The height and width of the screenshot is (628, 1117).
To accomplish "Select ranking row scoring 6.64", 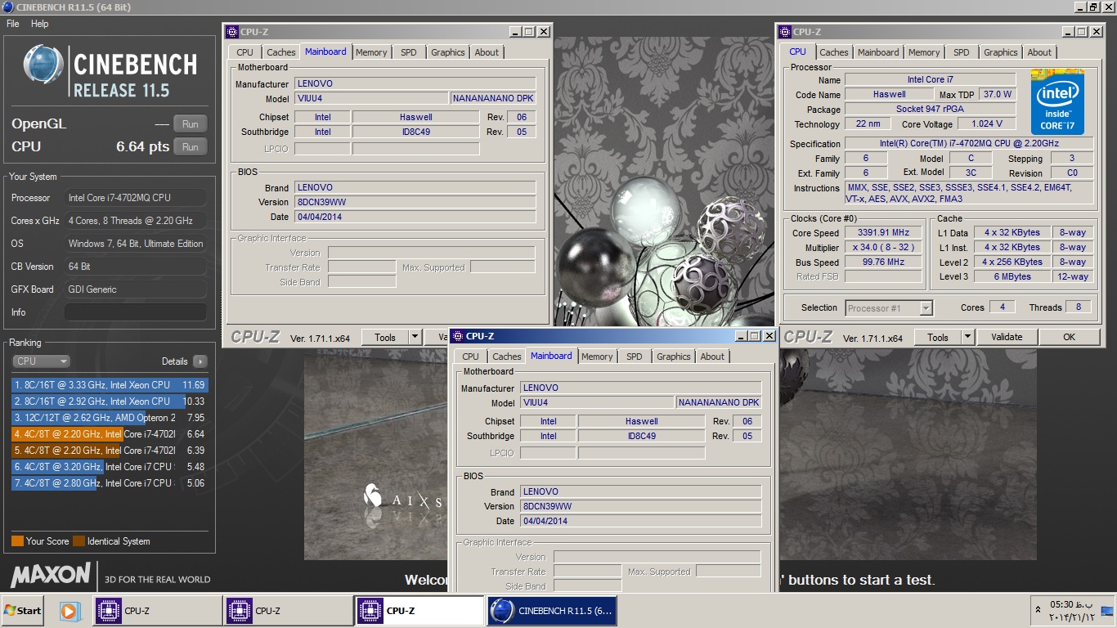I will [110, 434].
